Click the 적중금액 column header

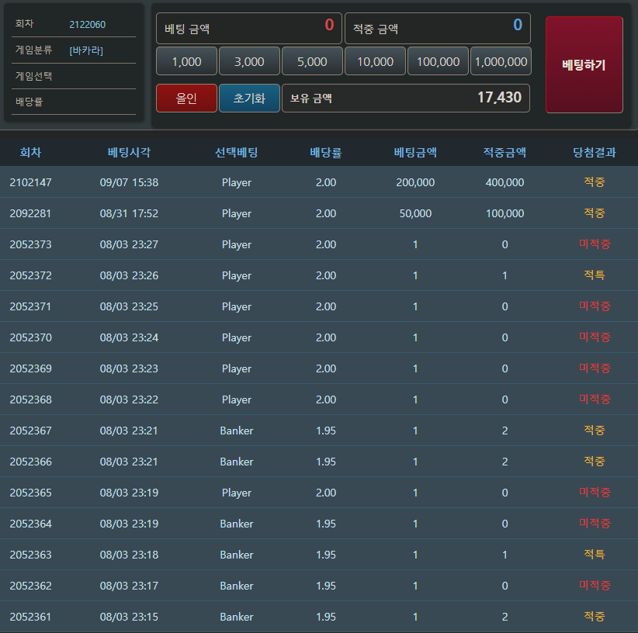pos(505,153)
